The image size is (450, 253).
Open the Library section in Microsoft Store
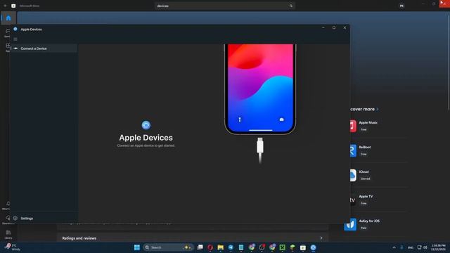tap(8, 234)
